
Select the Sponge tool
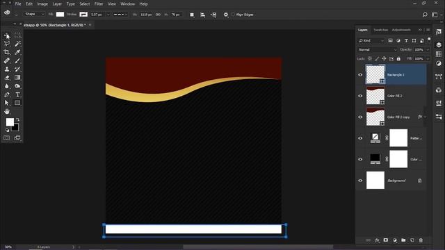17,86
